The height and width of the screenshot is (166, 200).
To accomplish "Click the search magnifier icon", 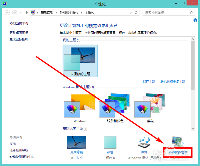I will click(x=191, y=12).
